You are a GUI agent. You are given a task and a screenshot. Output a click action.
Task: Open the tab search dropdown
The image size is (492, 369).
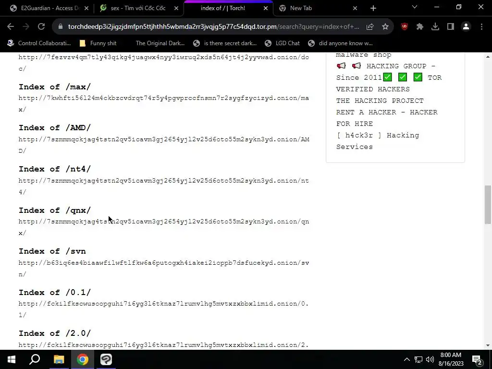click(415, 7)
